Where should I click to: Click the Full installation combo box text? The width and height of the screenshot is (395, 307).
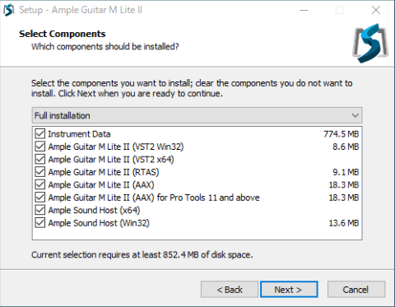click(63, 115)
